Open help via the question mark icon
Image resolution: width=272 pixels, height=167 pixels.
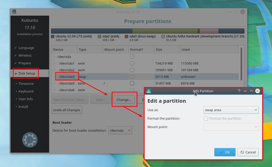[x=239, y=91]
